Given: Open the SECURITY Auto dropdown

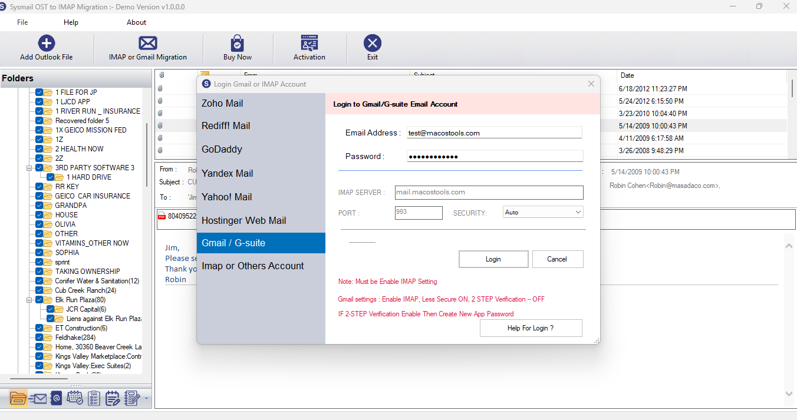Looking at the screenshot, I should (x=543, y=212).
